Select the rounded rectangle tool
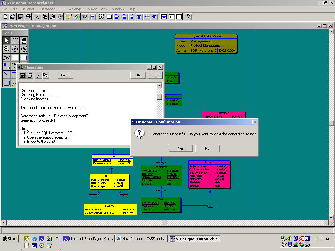 pyautogui.click(x=6, y=83)
